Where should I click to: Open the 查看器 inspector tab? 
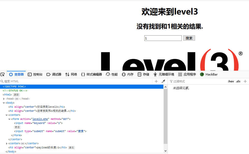pos(16,74)
